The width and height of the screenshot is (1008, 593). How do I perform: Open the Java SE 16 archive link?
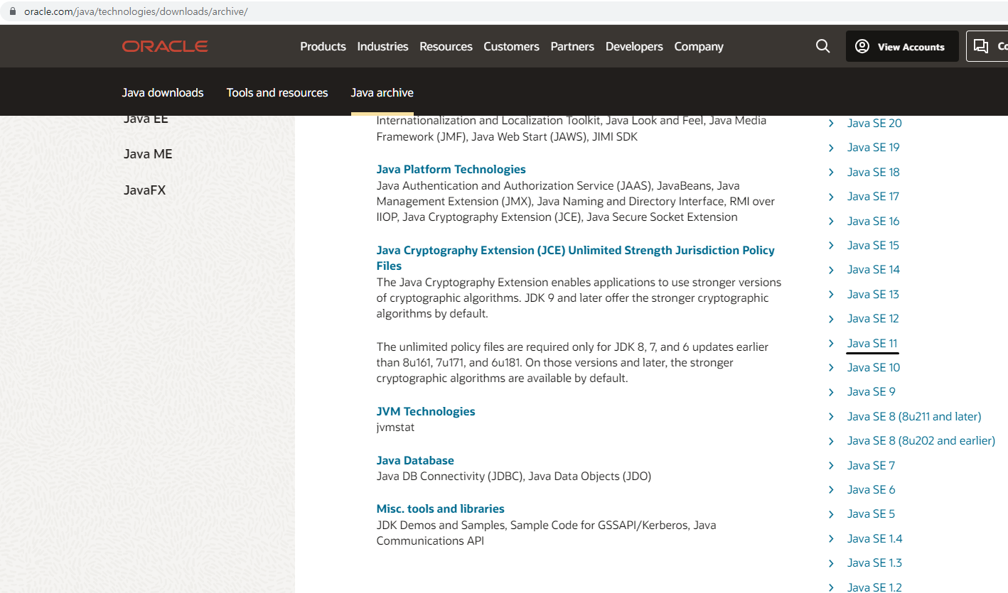873,221
